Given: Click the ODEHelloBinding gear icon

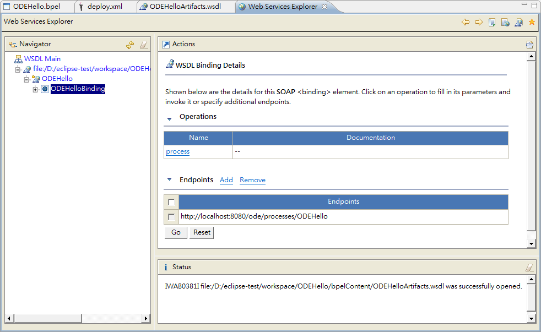Looking at the screenshot, I should (45, 89).
